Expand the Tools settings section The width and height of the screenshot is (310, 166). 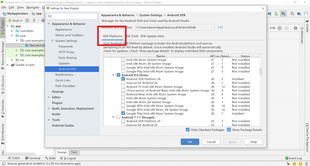(49, 120)
